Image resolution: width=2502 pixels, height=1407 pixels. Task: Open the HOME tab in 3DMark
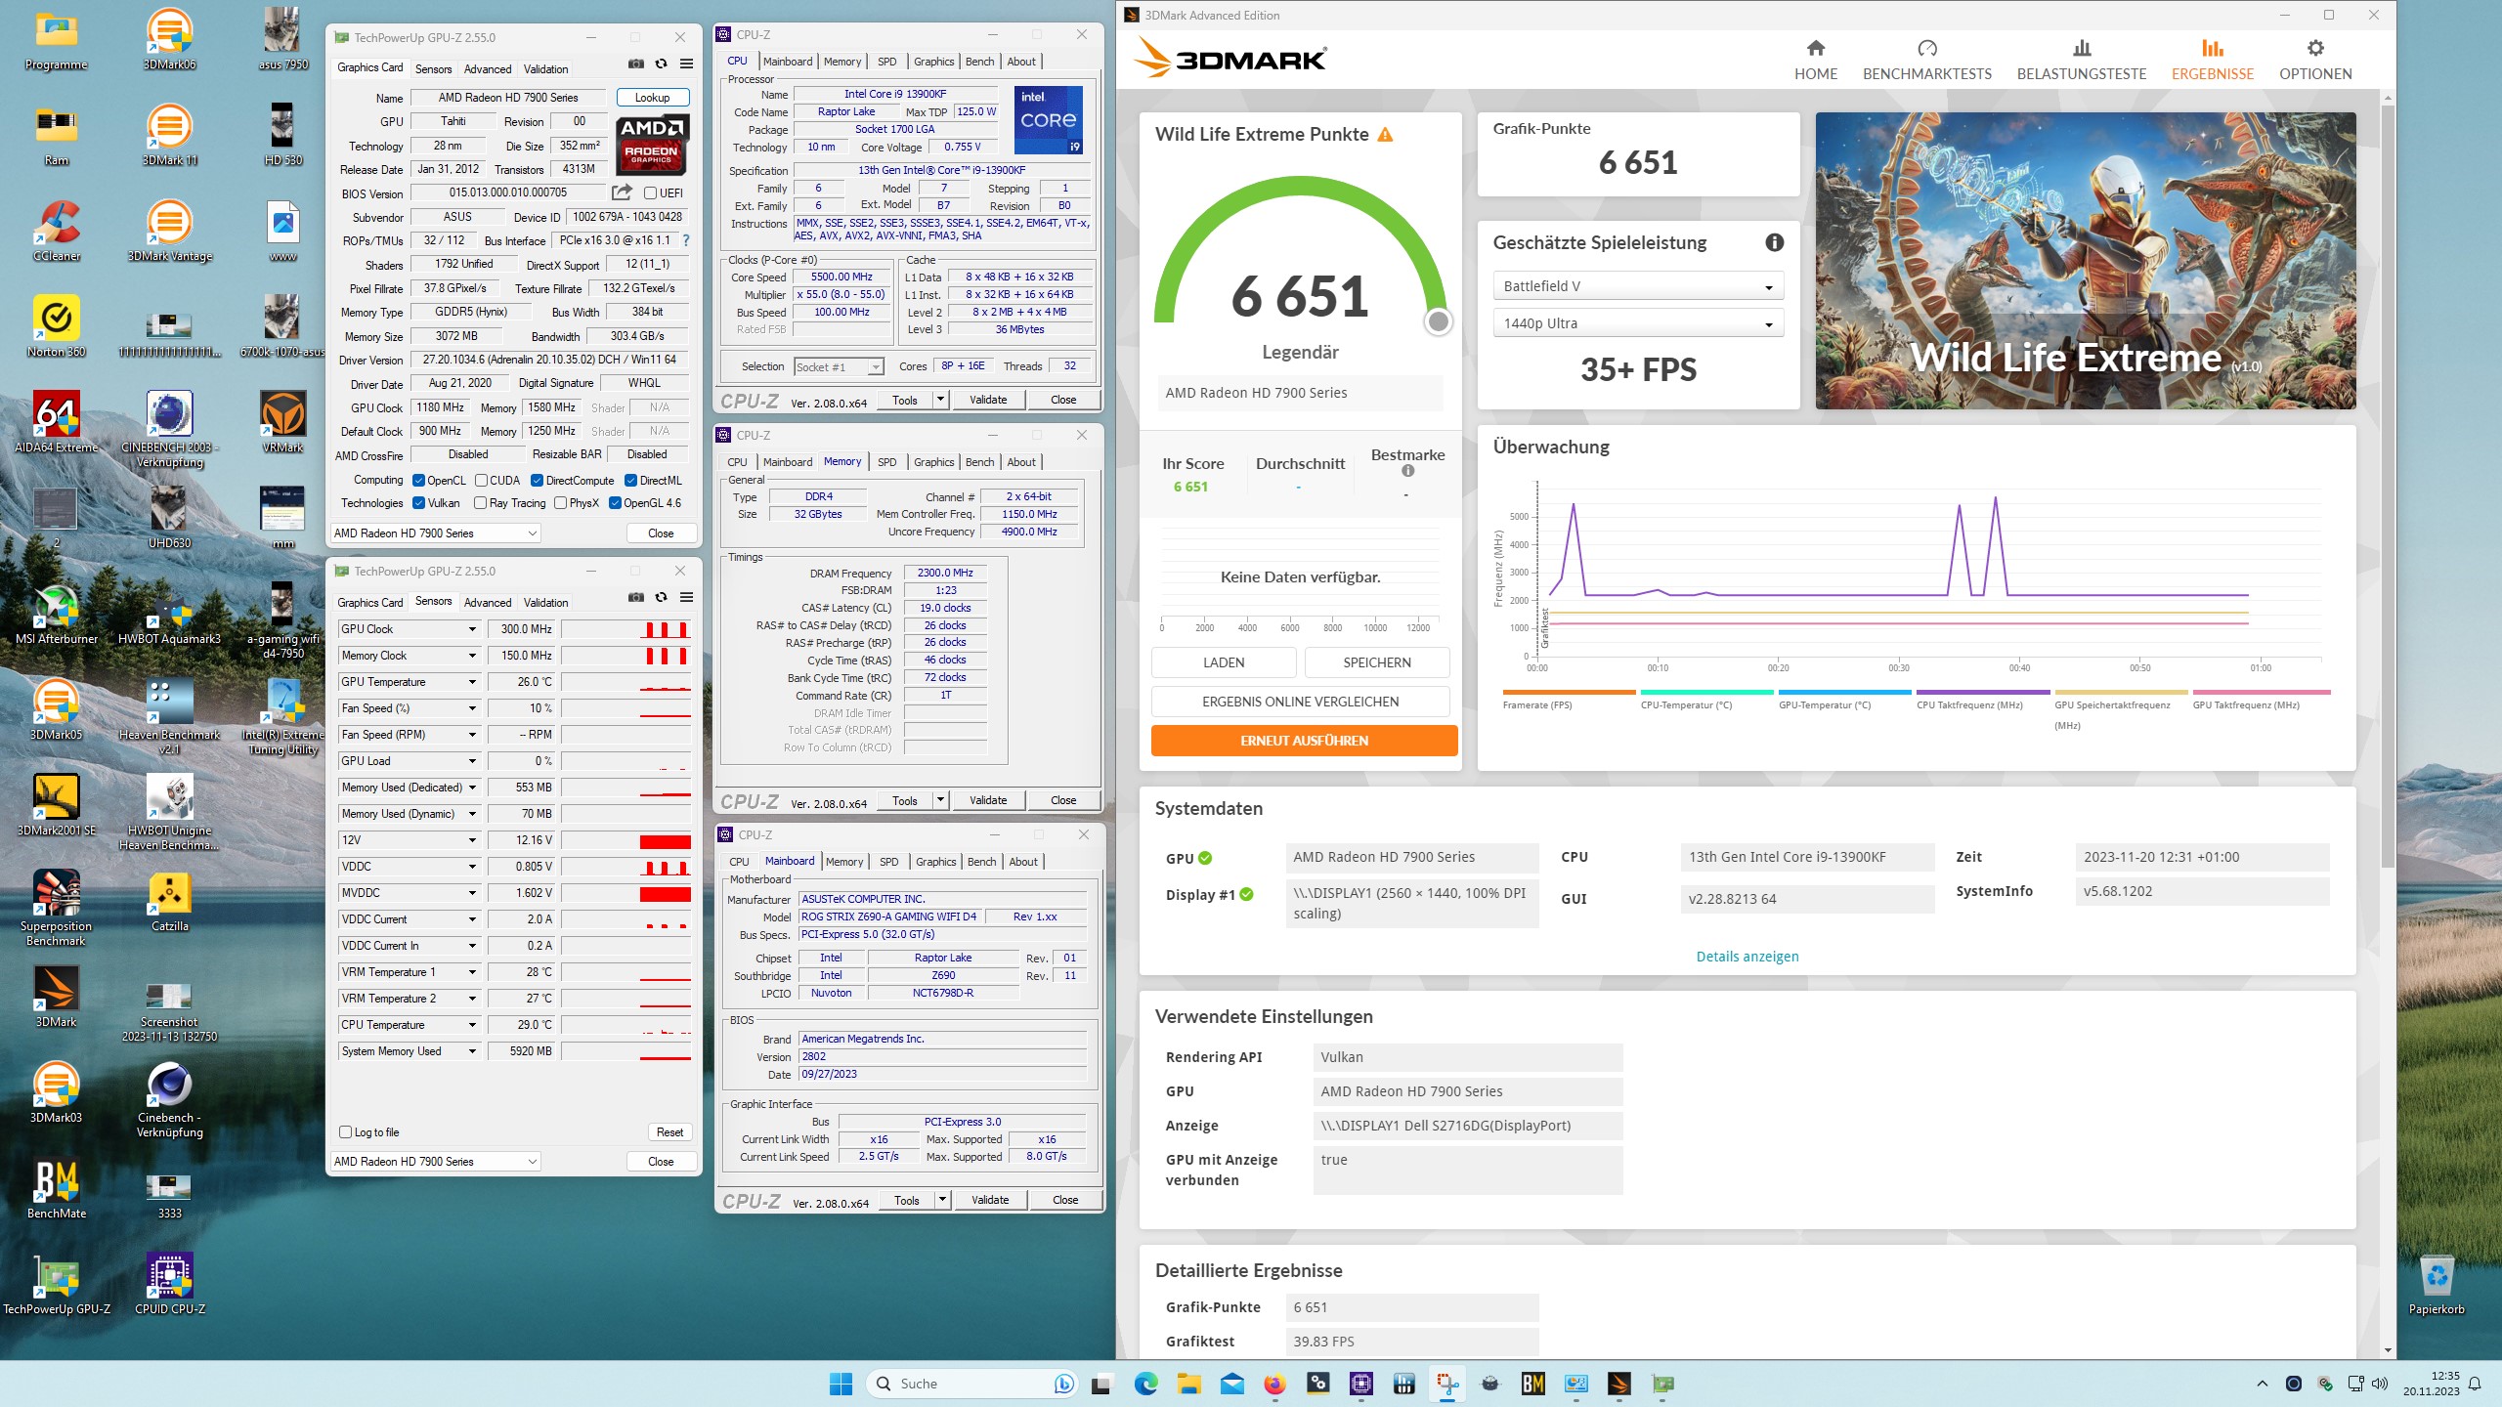click(1815, 61)
